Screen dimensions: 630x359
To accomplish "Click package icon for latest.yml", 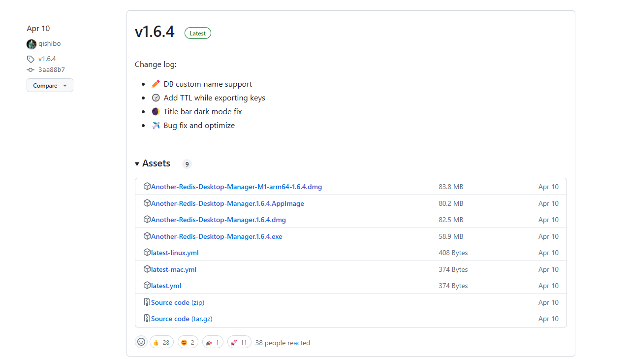I will pos(147,286).
